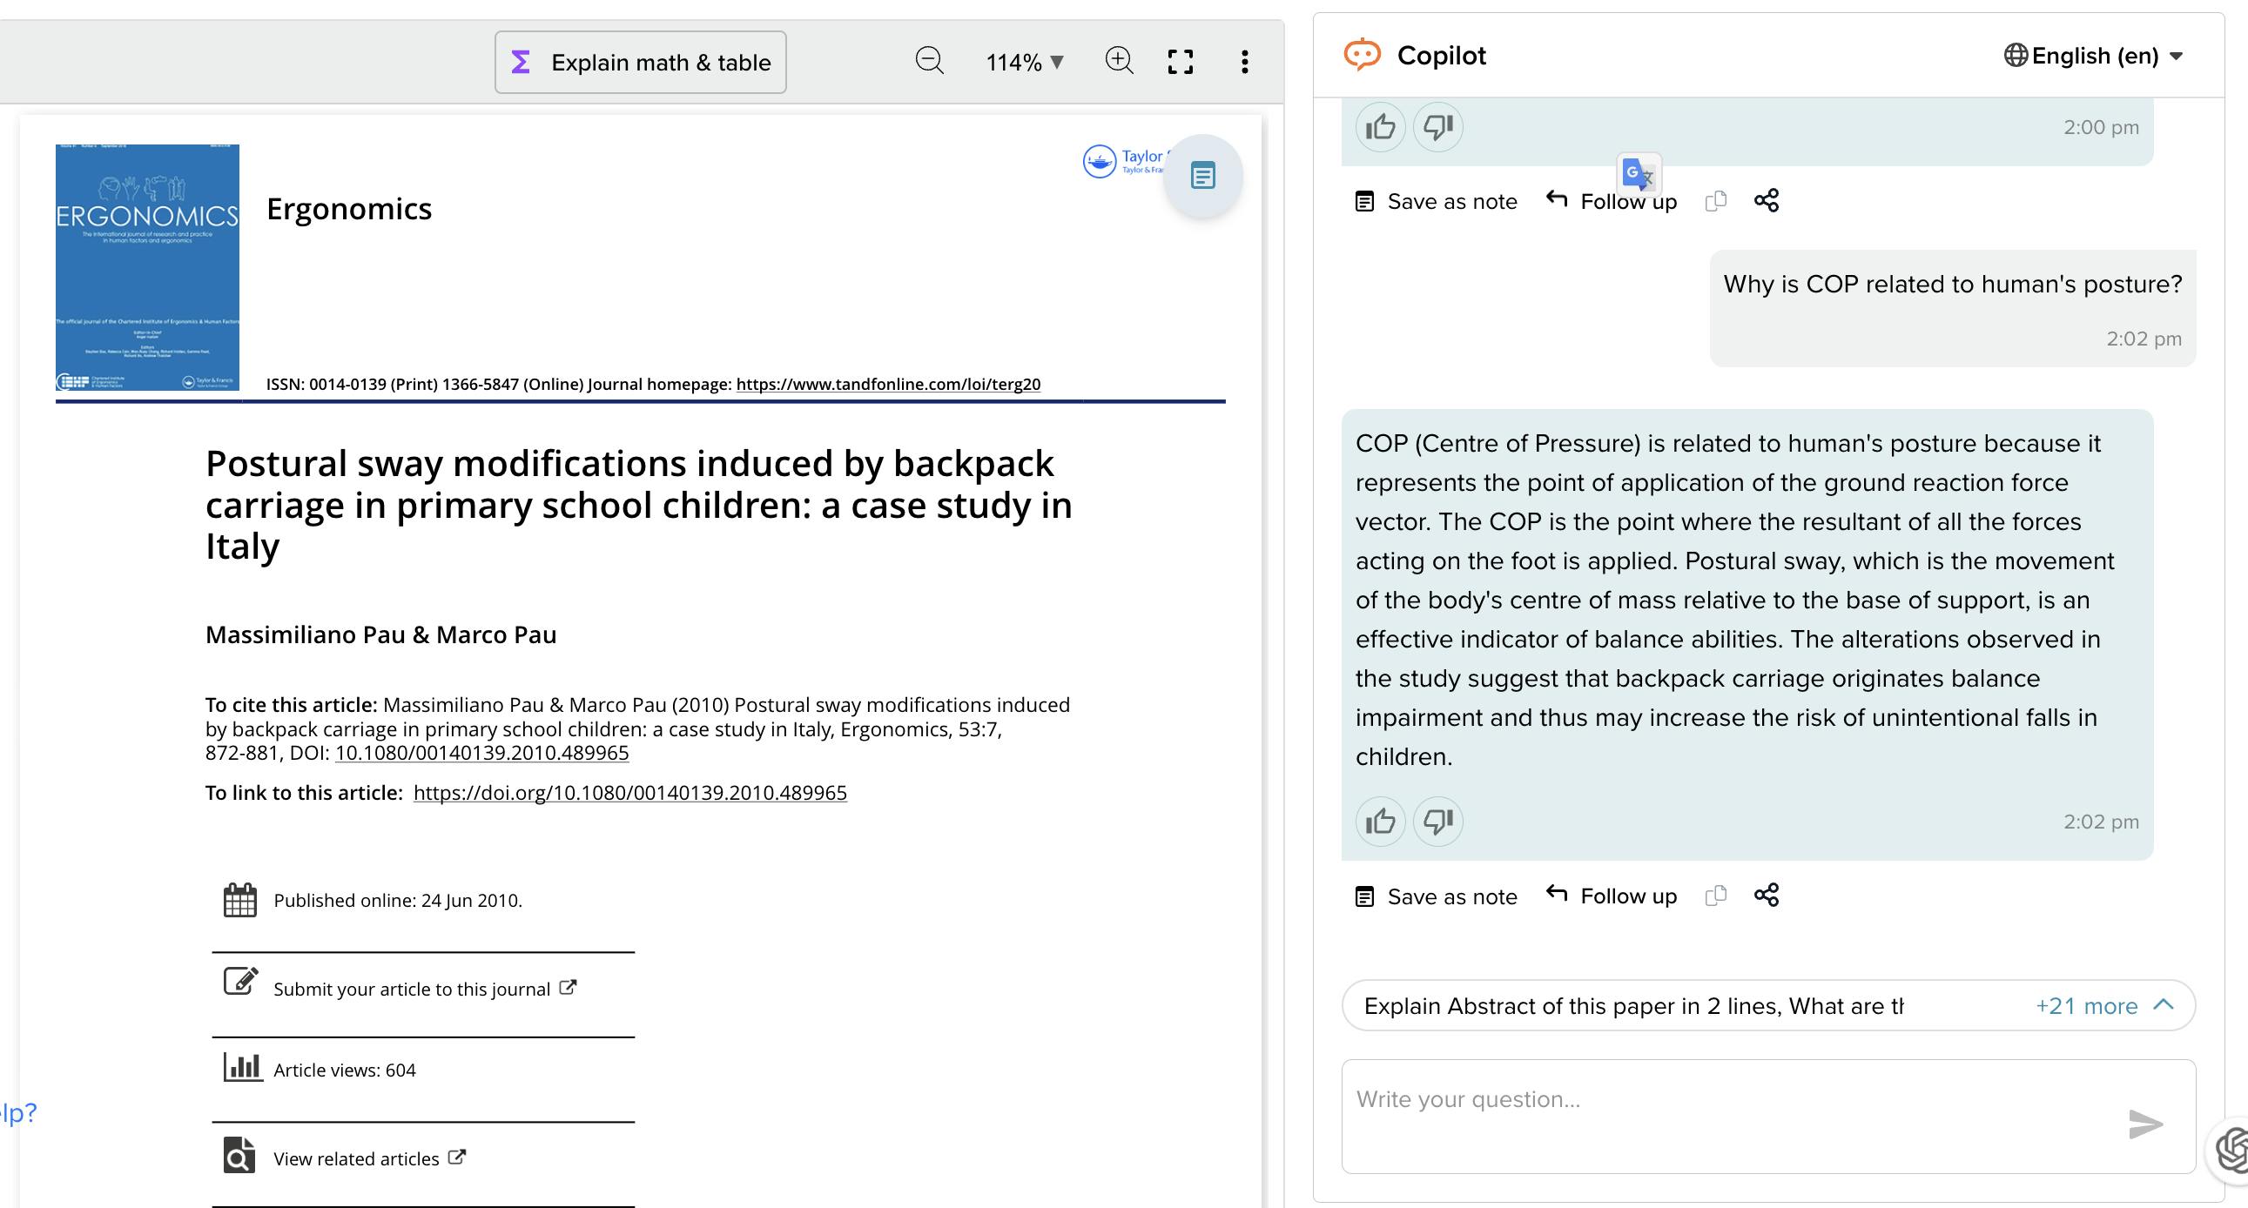Open the https://doi.org article link

[630, 792]
